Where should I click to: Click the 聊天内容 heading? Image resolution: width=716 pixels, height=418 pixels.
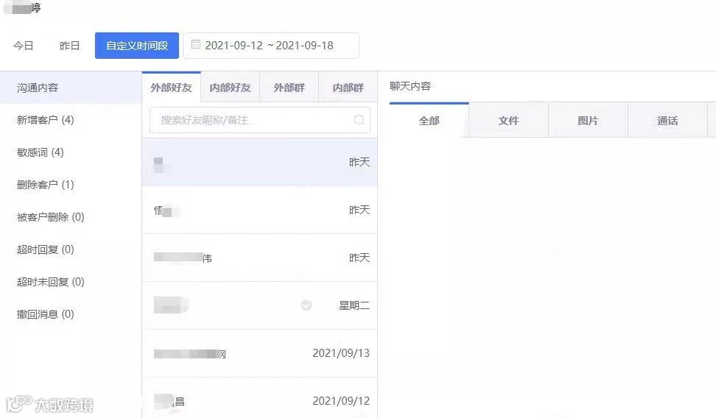410,86
